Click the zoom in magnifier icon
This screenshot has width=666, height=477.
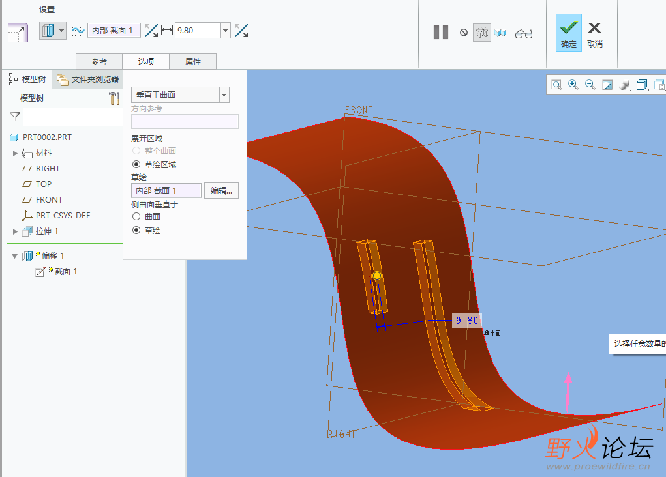point(573,85)
